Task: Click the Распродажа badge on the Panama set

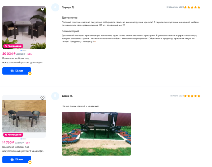Action: click(x=13, y=135)
